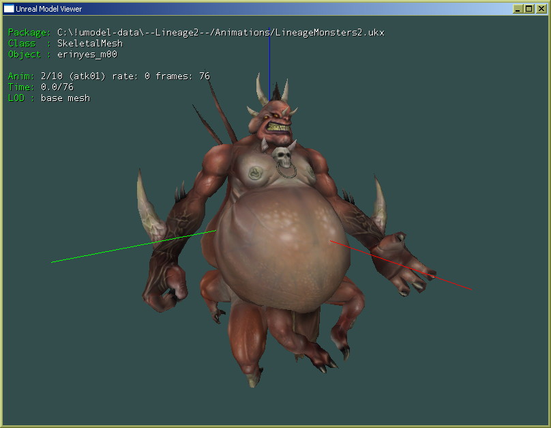Click the 'base mesh' LOD value
Viewport: 551px width, 428px height.
[65, 98]
